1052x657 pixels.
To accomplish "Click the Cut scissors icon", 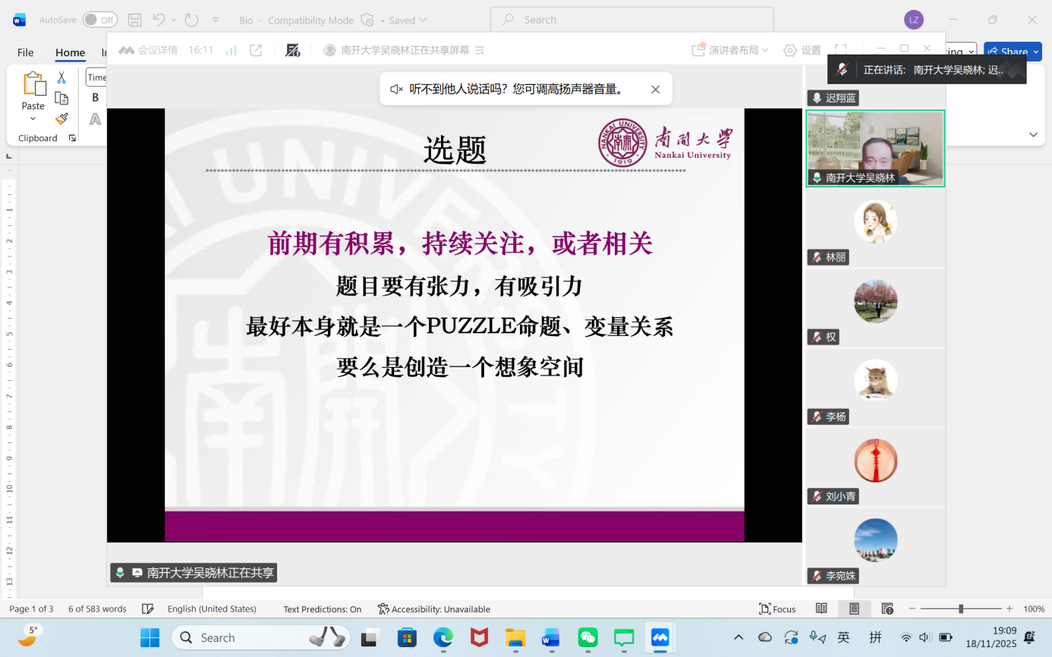I will (x=61, y=77).
